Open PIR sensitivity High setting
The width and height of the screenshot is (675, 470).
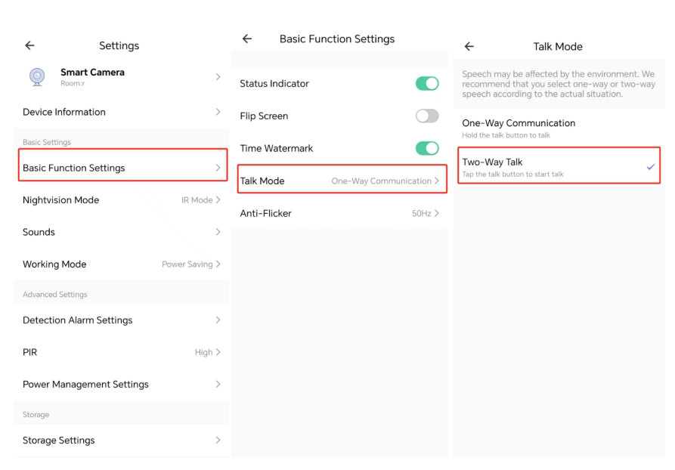(x=207, y=352)
